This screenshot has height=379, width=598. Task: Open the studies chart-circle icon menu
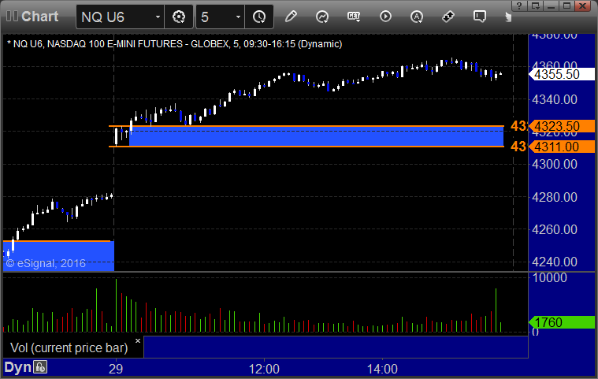pyautogui.click(x=322, y=17)
